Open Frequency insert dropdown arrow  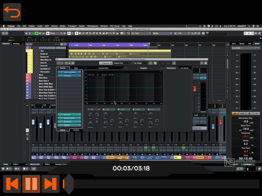[80, 76]
